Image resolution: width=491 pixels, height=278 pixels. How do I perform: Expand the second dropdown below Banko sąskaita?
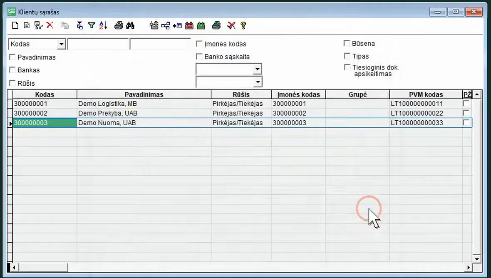tap(258, 82)
